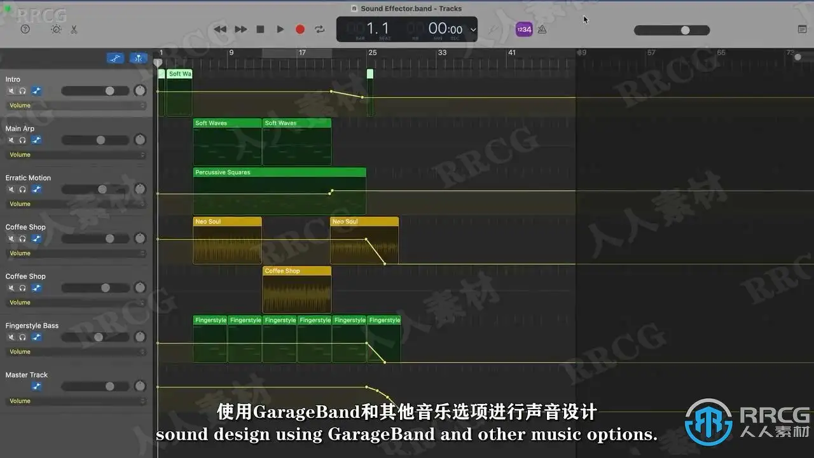Open Volume dropdown of Coffee Shop track above Fingerstyle Bass
This screenshot has height=458, width=814.
click(x=76, y=303)
